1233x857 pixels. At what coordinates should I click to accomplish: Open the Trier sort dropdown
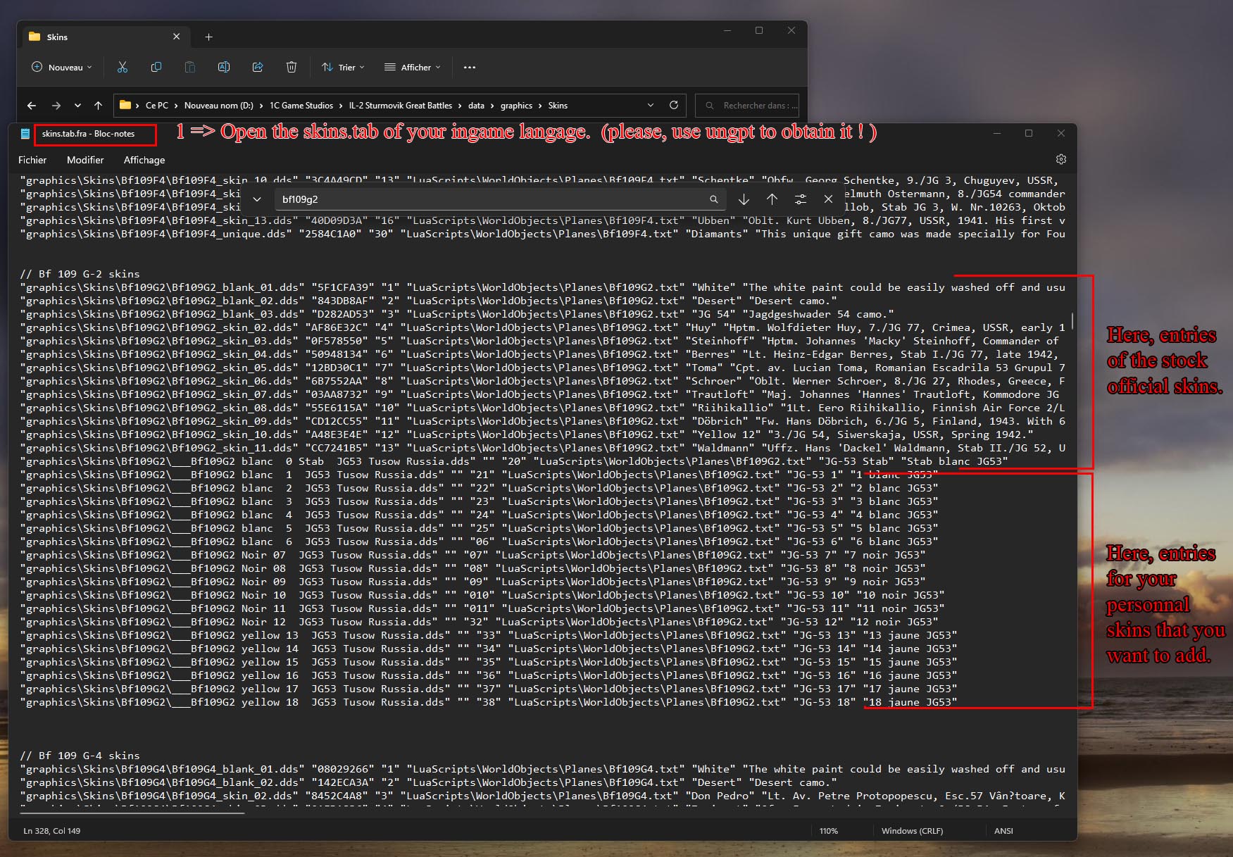tap(344, 68)
